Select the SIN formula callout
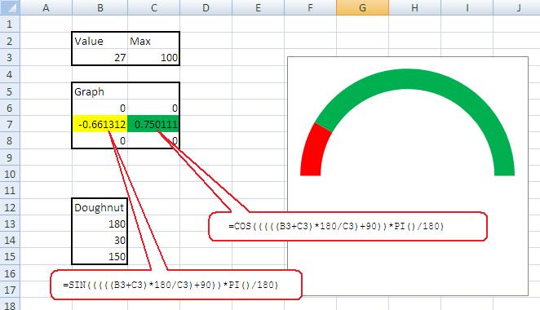The height and width of the screenshot is (310, 540). pyautogui.click(x=176, y=285)
